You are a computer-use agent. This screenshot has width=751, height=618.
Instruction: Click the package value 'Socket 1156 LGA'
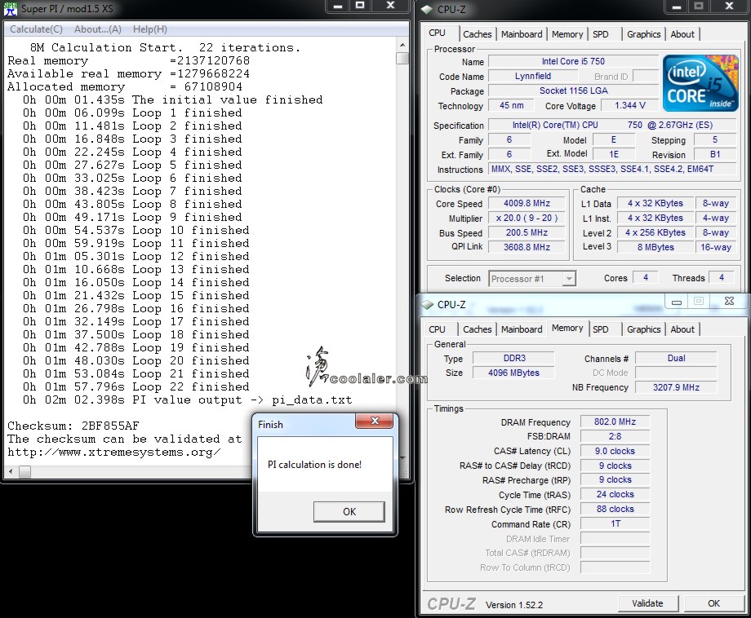tap(573, 90)
